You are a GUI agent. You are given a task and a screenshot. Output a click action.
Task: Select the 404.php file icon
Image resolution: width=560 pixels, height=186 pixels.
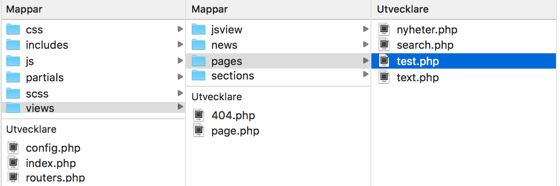(x=199, y=116)
